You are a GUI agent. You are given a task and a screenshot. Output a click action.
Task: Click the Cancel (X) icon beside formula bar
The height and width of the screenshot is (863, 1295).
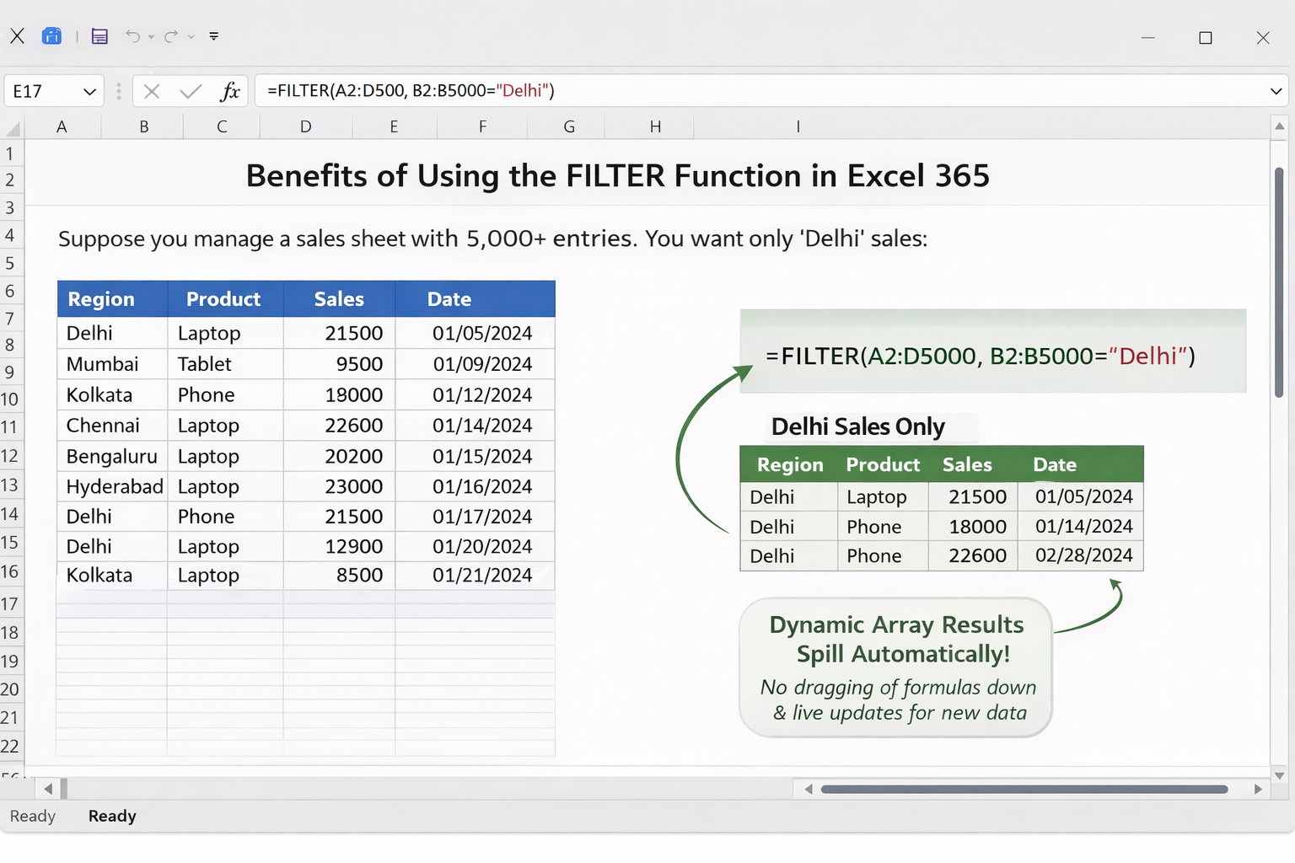click(x=151, y=91)
